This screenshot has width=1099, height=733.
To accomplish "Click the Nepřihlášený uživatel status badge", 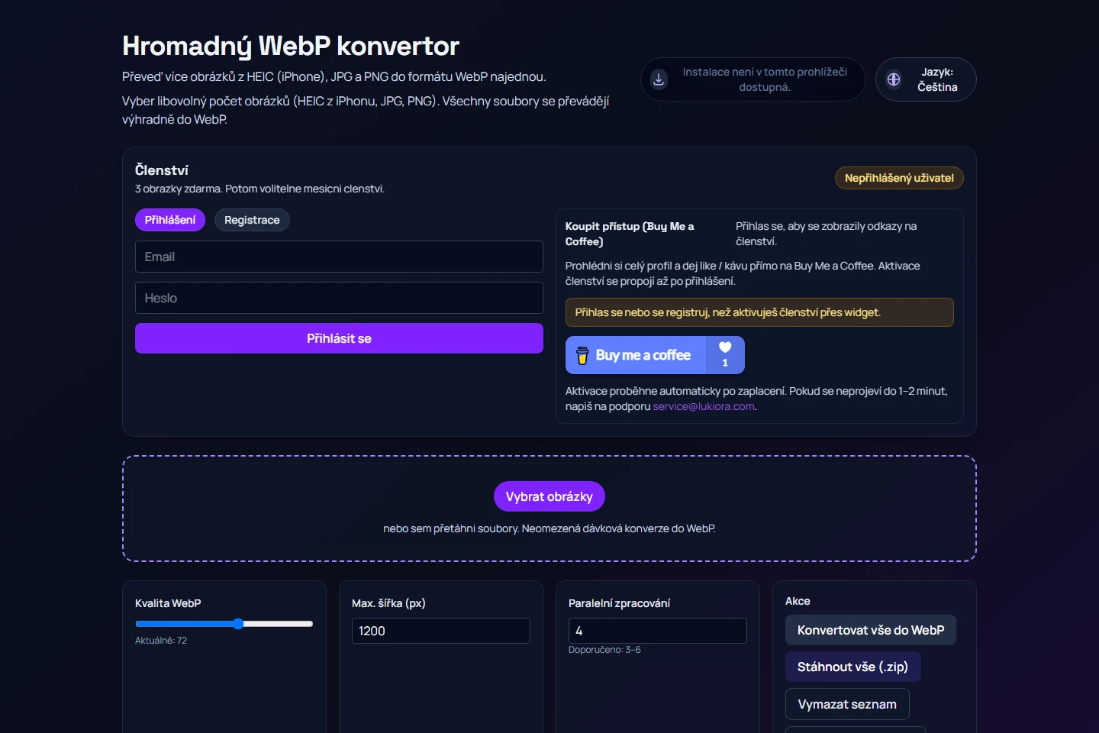I will [x=899, y=178].
